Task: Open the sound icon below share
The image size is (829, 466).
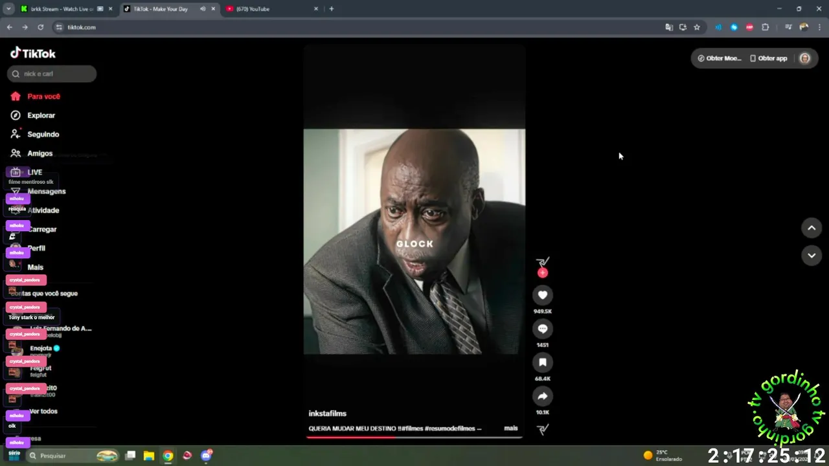Action: click(543, 428)
